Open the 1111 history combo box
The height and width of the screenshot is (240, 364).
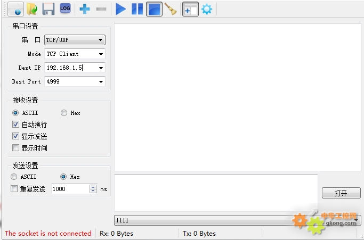238,220
